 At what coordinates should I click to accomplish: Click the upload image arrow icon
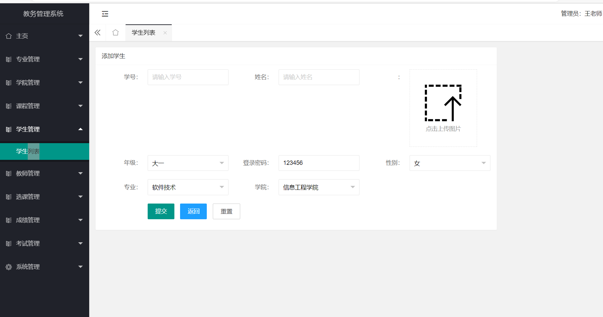point(443,103)
